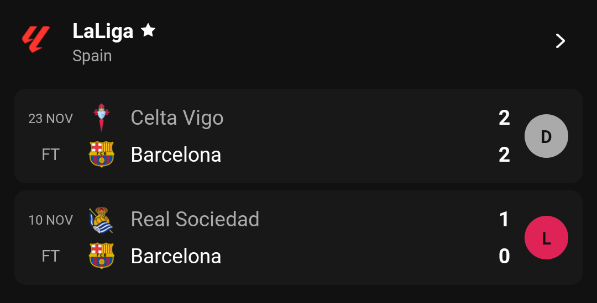Toggle the favorite star next to LaLiga
597x303 pixels.
pyautogui.click(x=148, y=30)
